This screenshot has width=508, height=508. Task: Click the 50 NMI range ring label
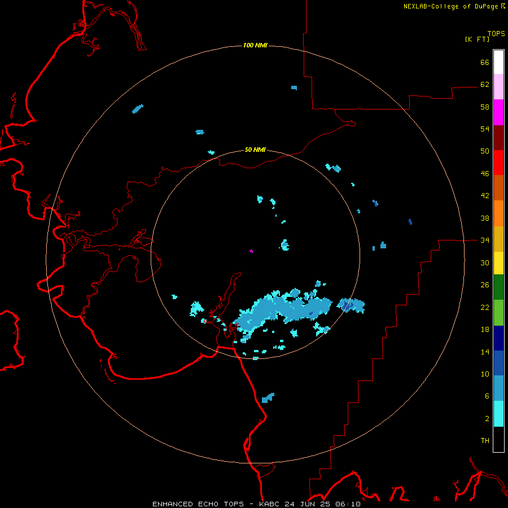[255, 150]
